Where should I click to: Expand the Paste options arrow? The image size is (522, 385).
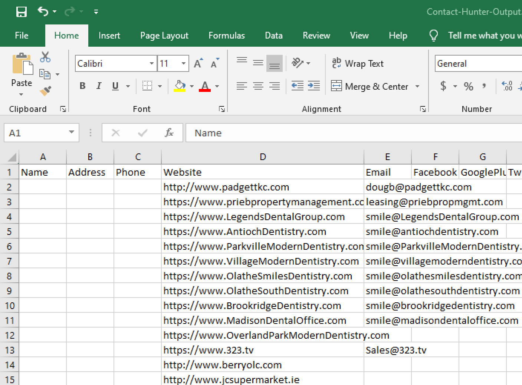click(x=21, y=94)
